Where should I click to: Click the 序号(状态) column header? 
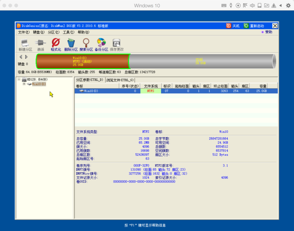pos(130,86)
